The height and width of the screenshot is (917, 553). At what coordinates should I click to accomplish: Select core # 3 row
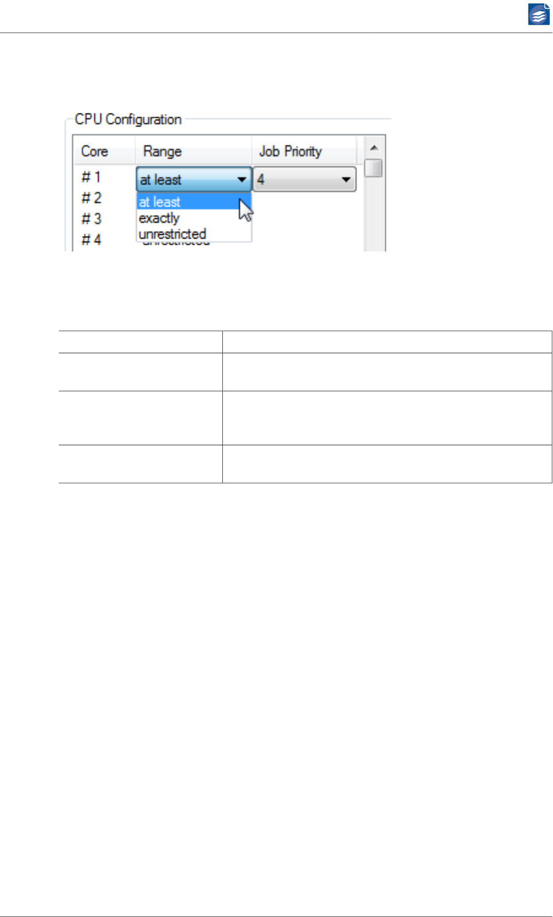pos(91,219)
